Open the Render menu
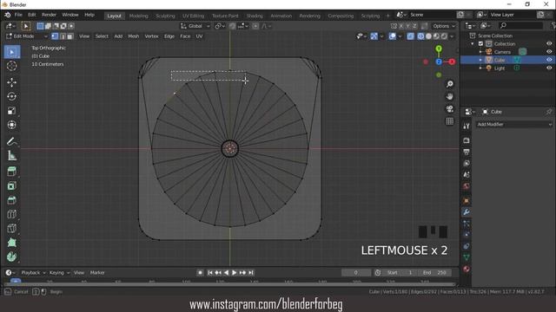This screenshot has height=312, width=556. (x=49, y=15)
